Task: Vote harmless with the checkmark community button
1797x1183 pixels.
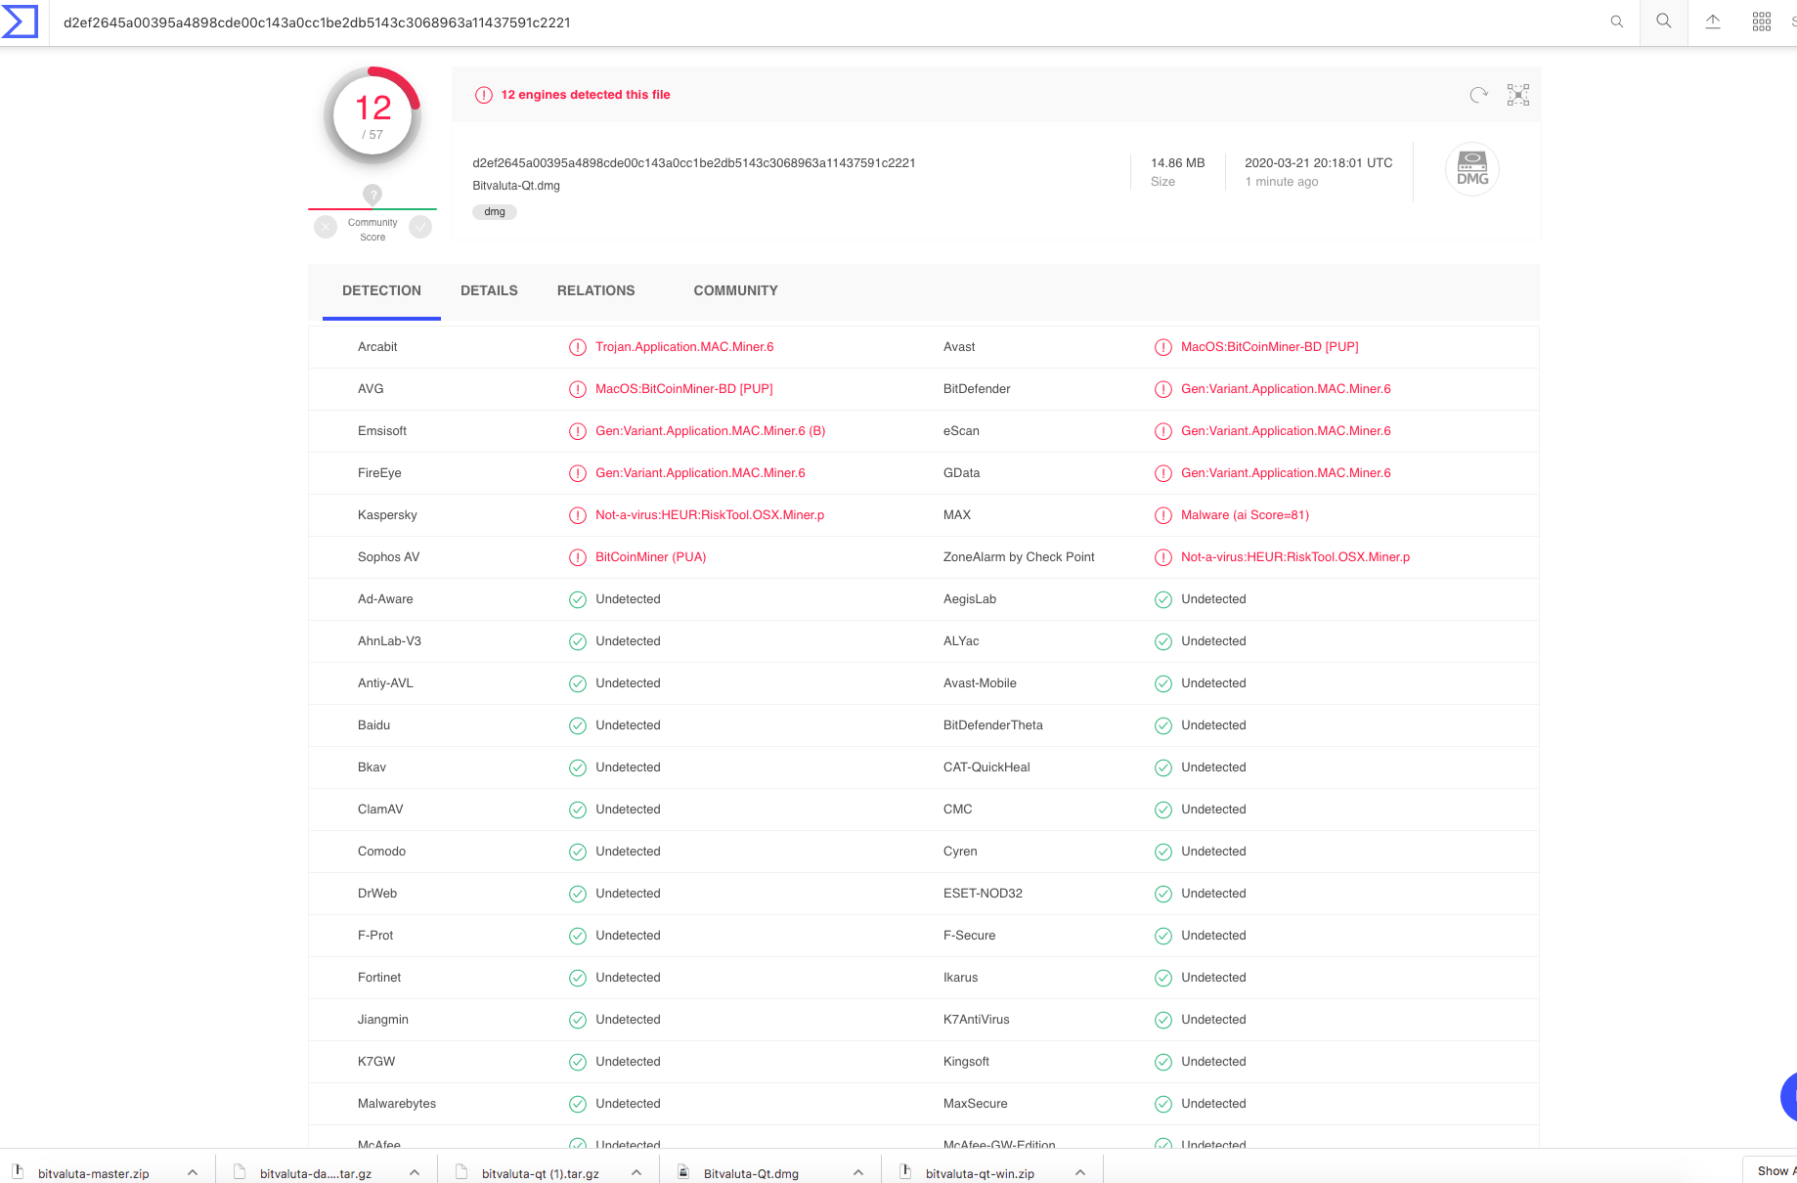Action: [x=420, y=227]
